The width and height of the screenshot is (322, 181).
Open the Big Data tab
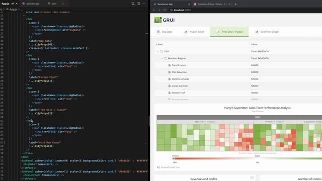click(x=164, y=32)
